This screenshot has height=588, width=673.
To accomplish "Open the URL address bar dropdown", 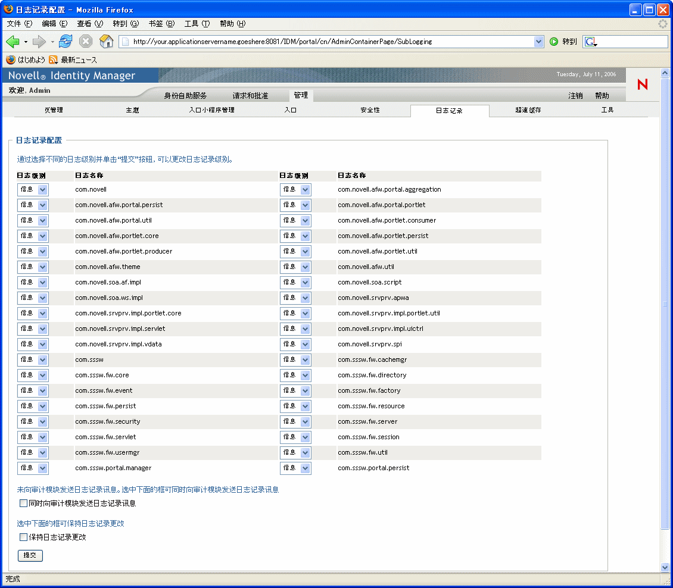I will click(x=538, y=42).
